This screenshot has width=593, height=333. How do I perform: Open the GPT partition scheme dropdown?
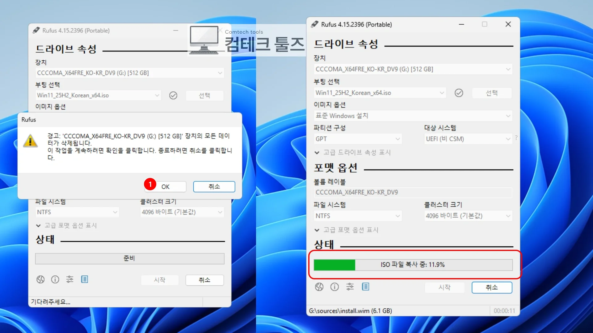coord(358,139)
